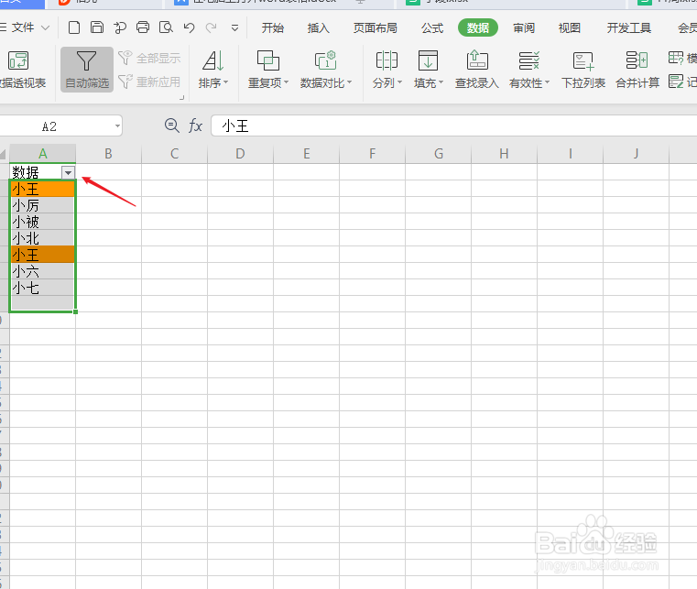Click the Print icon

(x=143, y=27)
